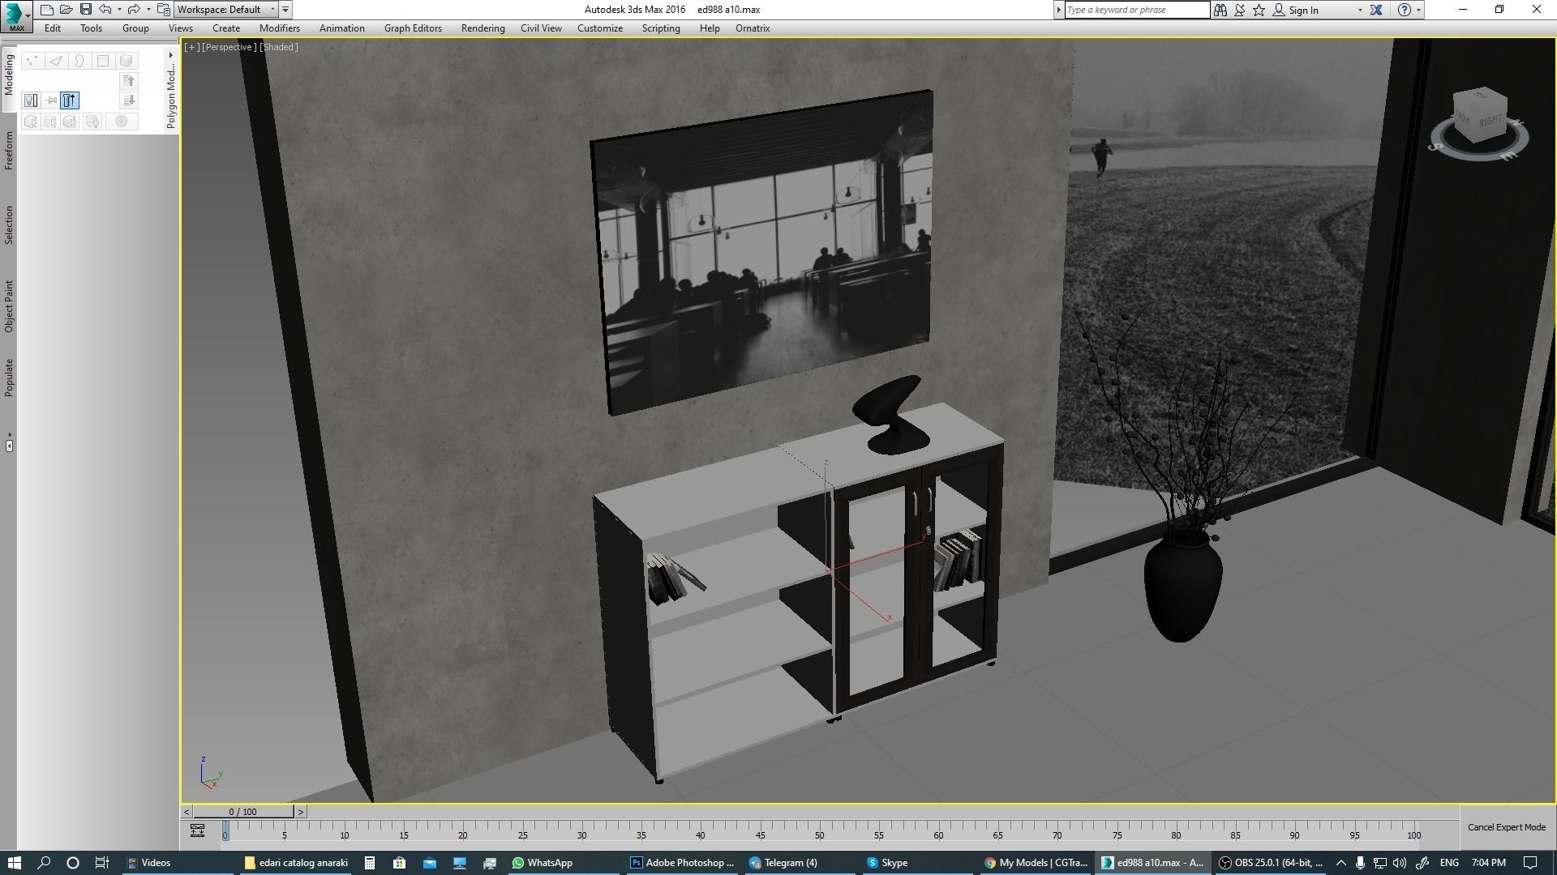1557x875 pixels.
Task: Click Sign In link
Action: [1303, 11]
